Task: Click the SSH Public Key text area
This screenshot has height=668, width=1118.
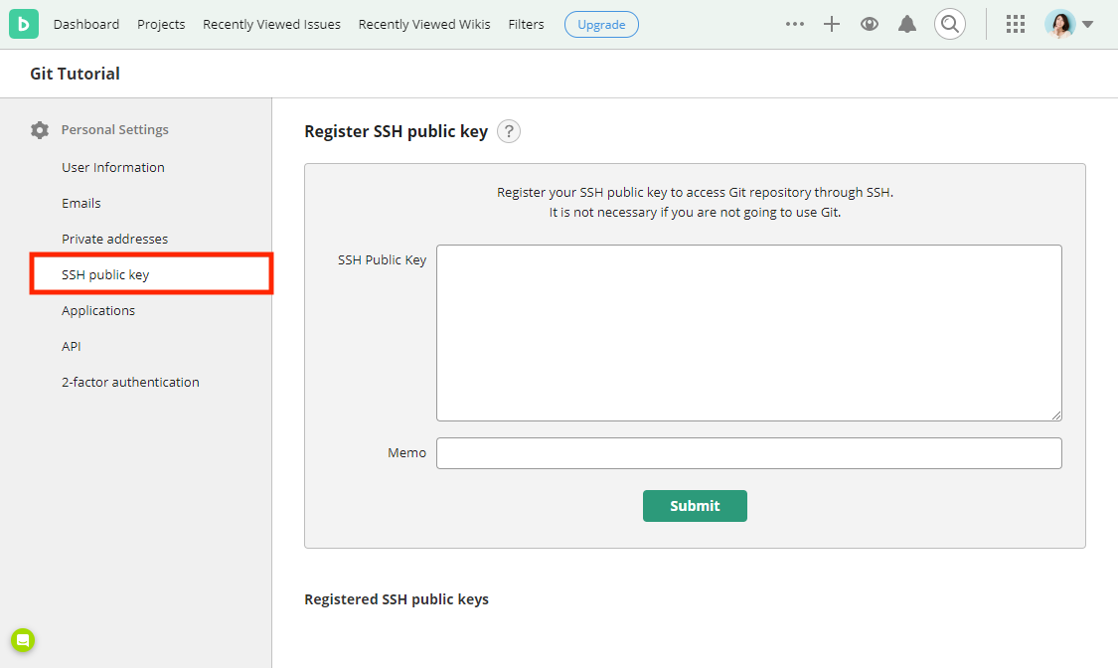Action: coord(749,333)
